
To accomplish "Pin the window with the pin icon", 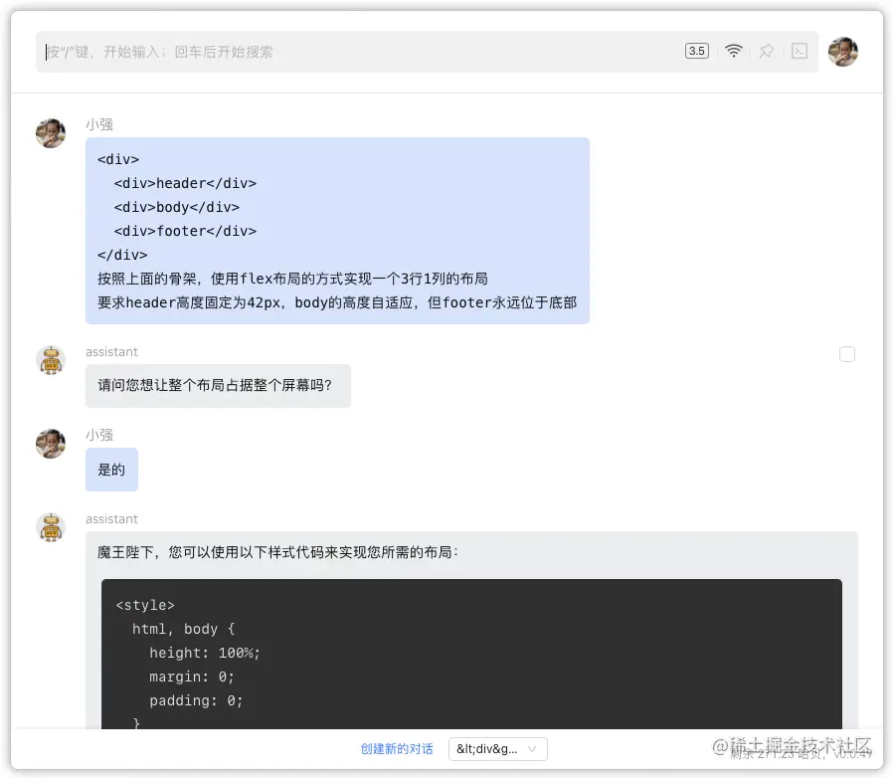I will [x=767, y=52].
